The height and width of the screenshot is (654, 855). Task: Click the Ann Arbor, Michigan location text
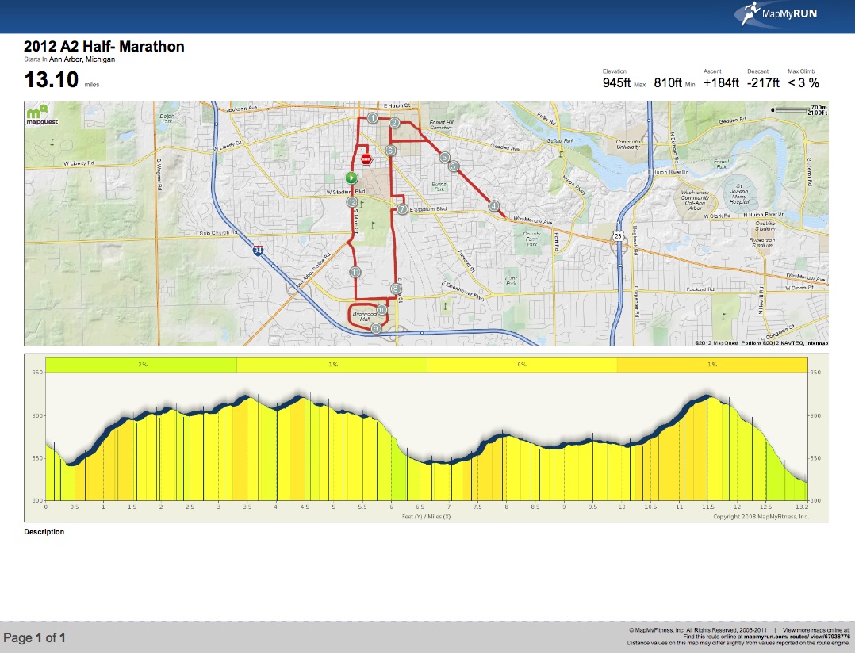pyautogui.click(x=82, y=59)
